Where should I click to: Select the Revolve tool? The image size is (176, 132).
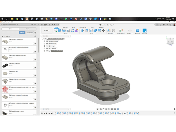[64, 30]
